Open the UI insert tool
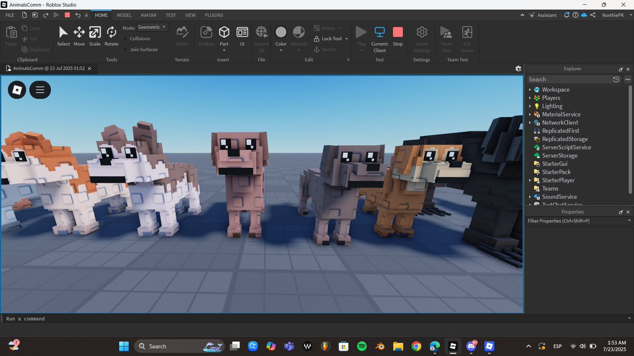Screen dimensions: 634x356 [x=242, y=36]
